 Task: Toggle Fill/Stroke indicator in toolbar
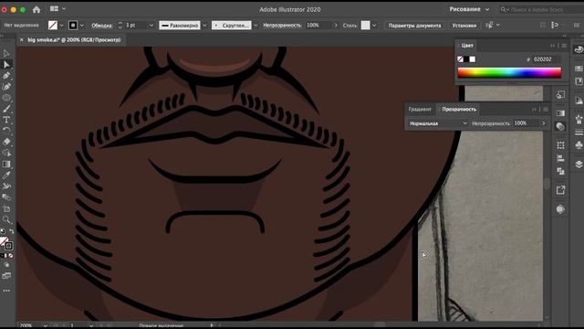click(x=6, y=243)
